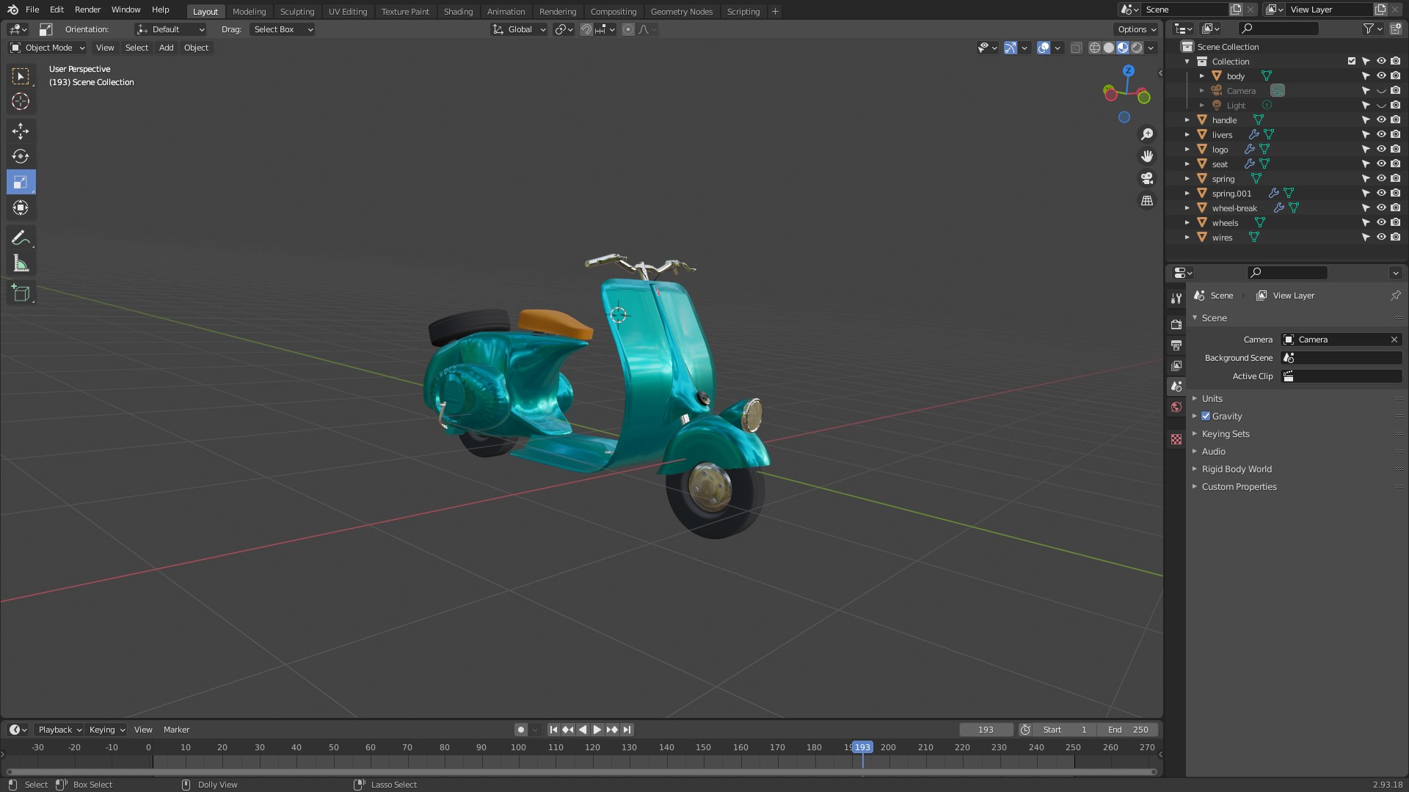The width and height of the screenshot is (1409, 792).
Task: Switch to rendered viewport shading
Action: (1137, 48)
